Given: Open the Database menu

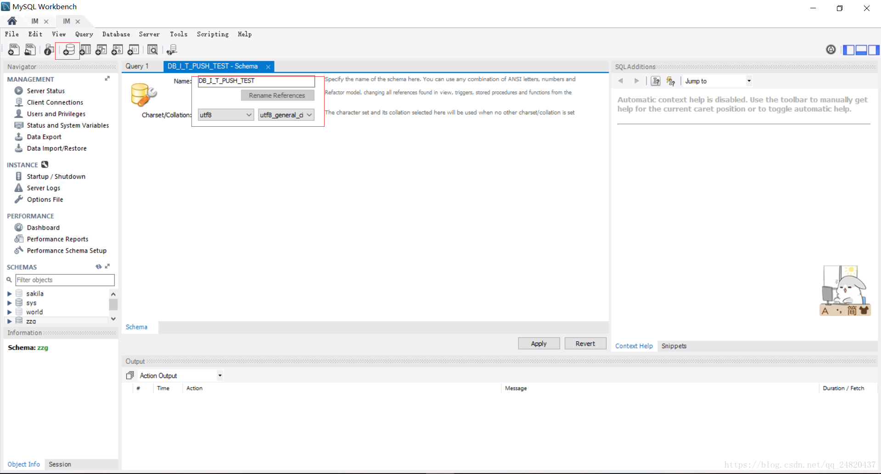Looking at the screenshot, I should [x=116, y=34].
